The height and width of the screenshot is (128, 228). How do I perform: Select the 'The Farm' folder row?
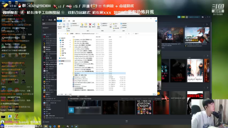click(x=99, y=73)
